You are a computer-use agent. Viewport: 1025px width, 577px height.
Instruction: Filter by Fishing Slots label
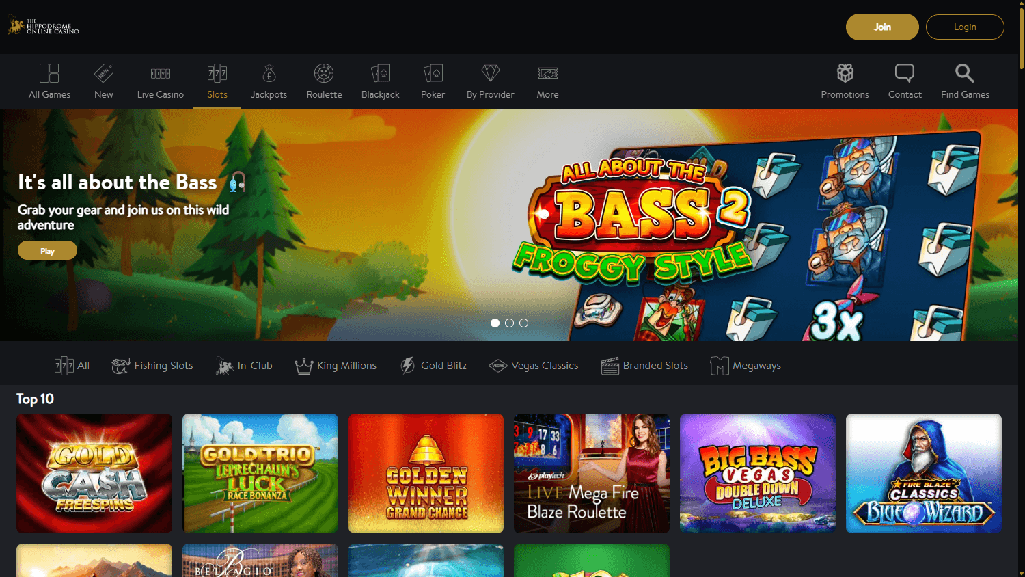(x=163, y=366)
